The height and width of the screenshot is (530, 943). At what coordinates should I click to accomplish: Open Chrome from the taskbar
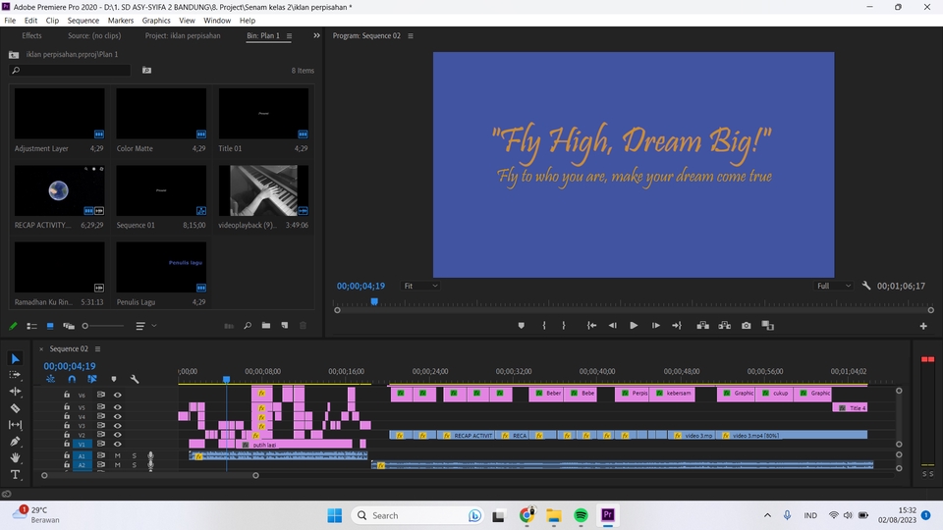(x=527, y=515)
